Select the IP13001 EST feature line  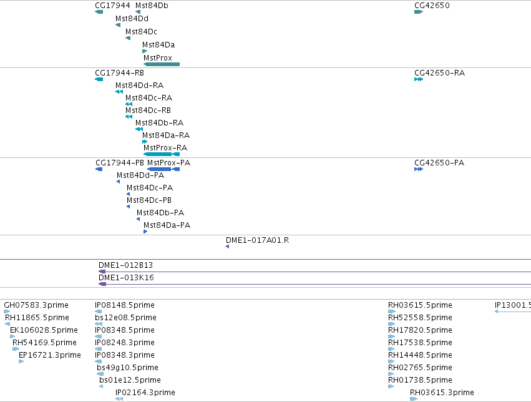click(513, 311)
